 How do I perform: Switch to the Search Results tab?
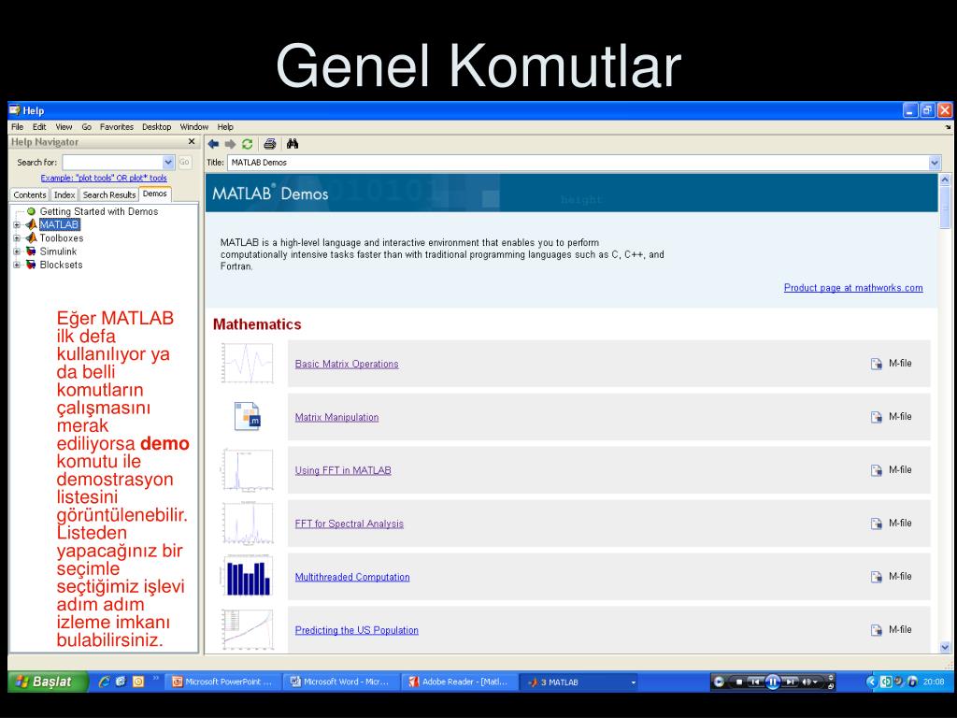(109, 194)
